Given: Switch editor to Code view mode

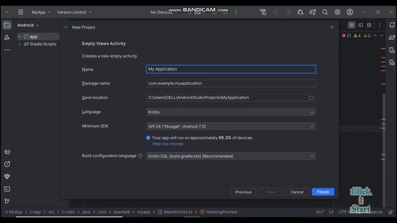Looking at the screenshot, I should tap(352, 25).
